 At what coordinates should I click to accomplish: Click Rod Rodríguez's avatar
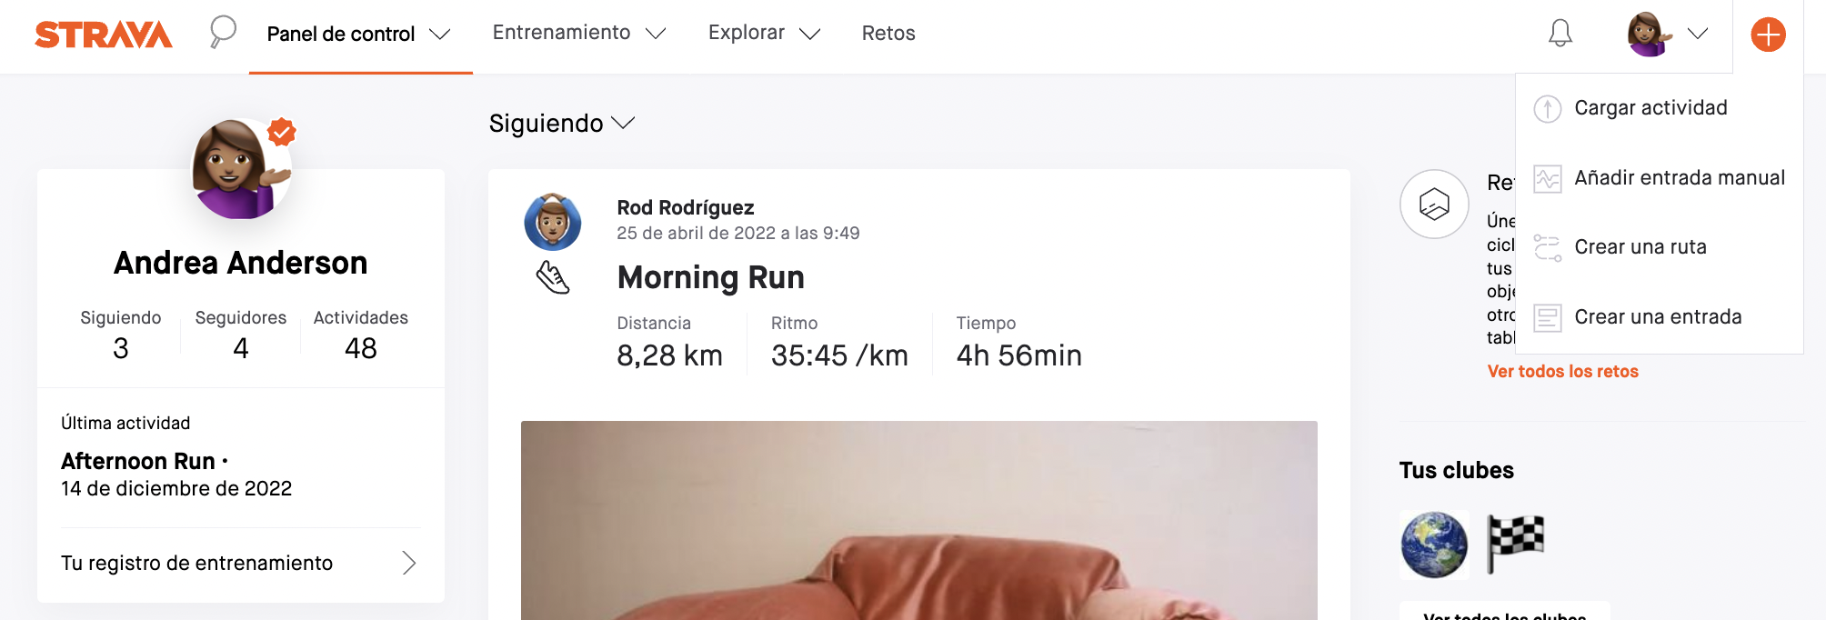[x=553, y=222]
